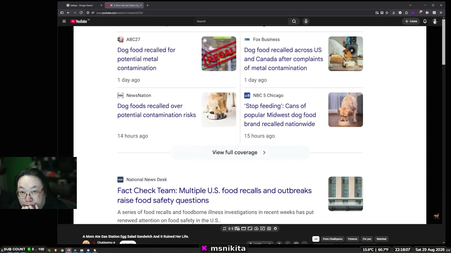Go to the YouTube home logo
This screenshot has height=253, width=451.
(x=79, y=21)
